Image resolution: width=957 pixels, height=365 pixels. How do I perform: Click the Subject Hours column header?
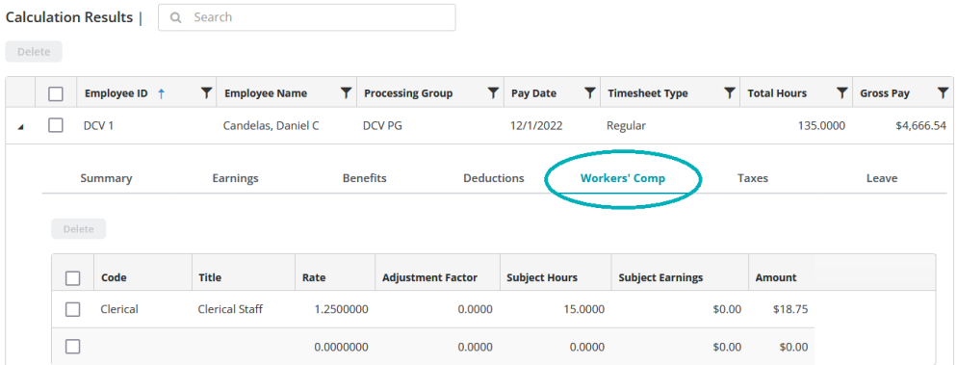(542, 277)
